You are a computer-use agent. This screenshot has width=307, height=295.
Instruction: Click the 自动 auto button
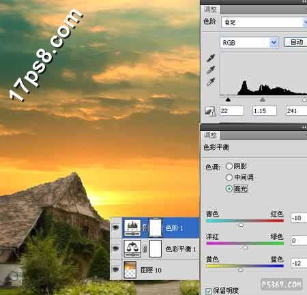click(295, 42)
